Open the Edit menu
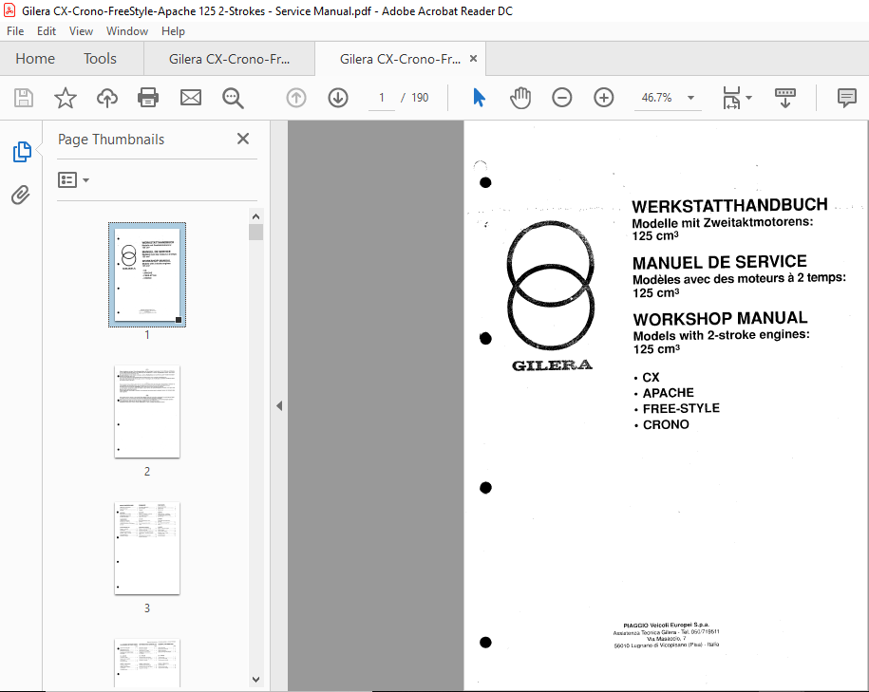 tap(46, 31)
